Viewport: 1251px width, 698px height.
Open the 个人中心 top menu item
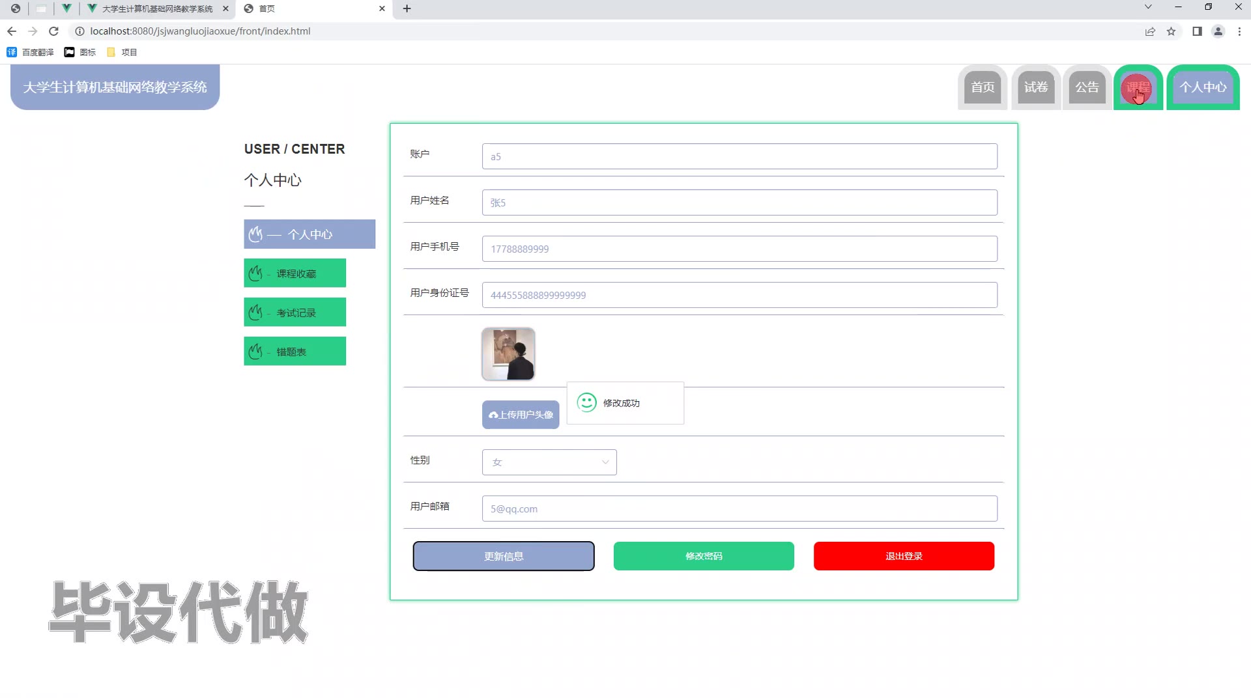(x=1203, y=87)
